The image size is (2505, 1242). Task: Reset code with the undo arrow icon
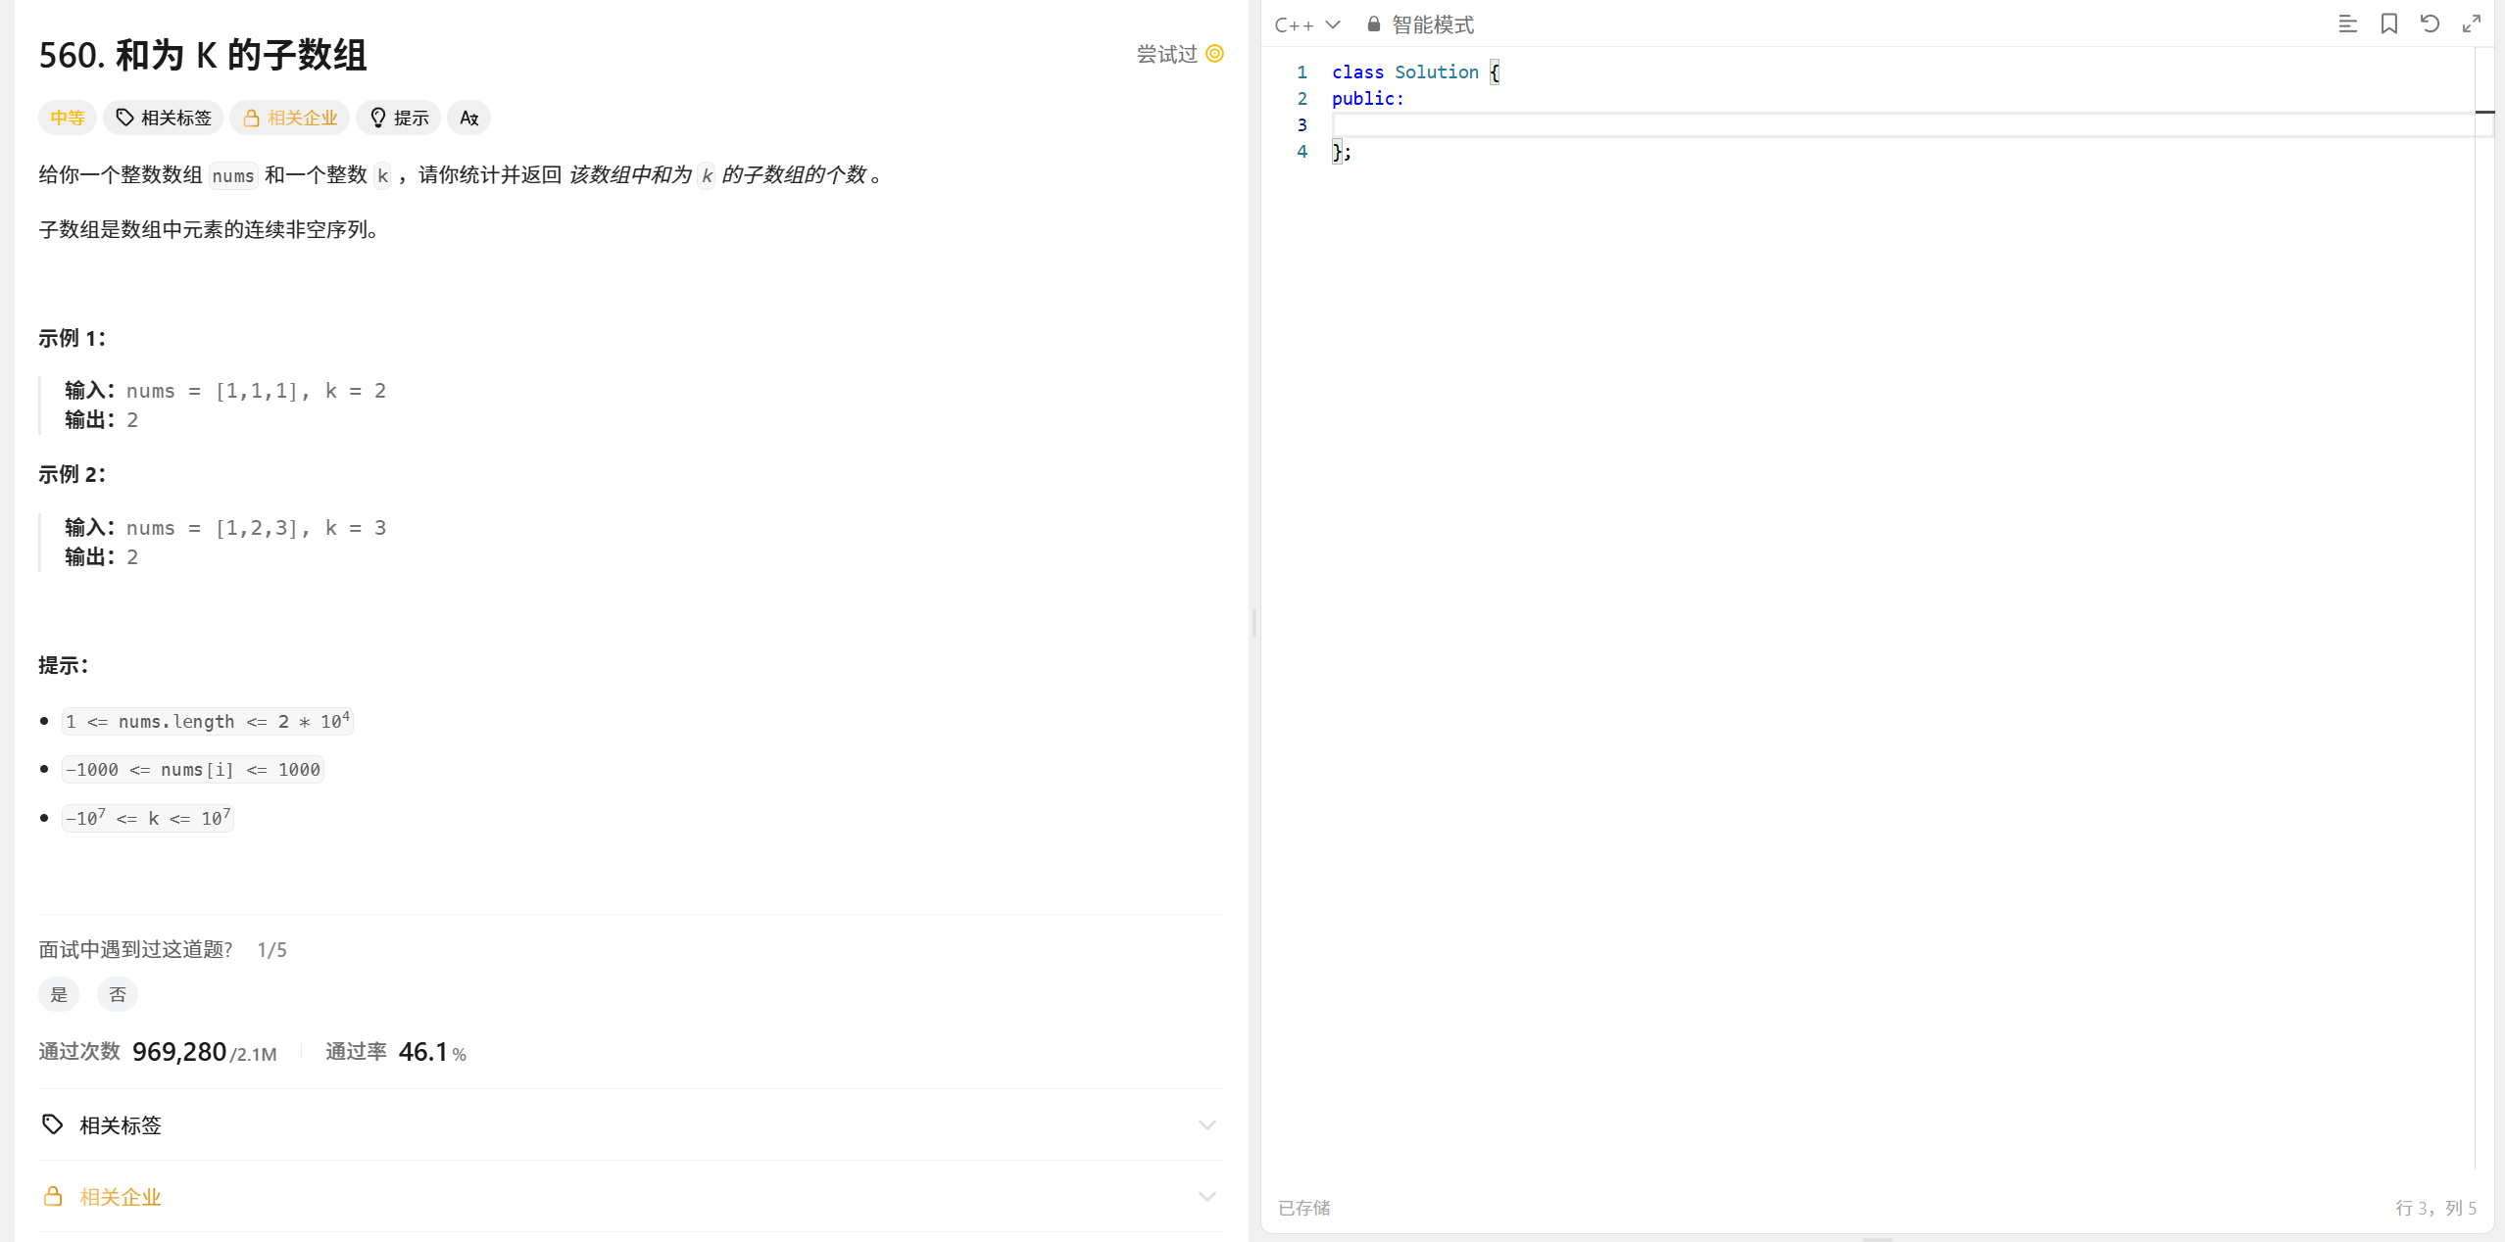tap(2430, 24)
